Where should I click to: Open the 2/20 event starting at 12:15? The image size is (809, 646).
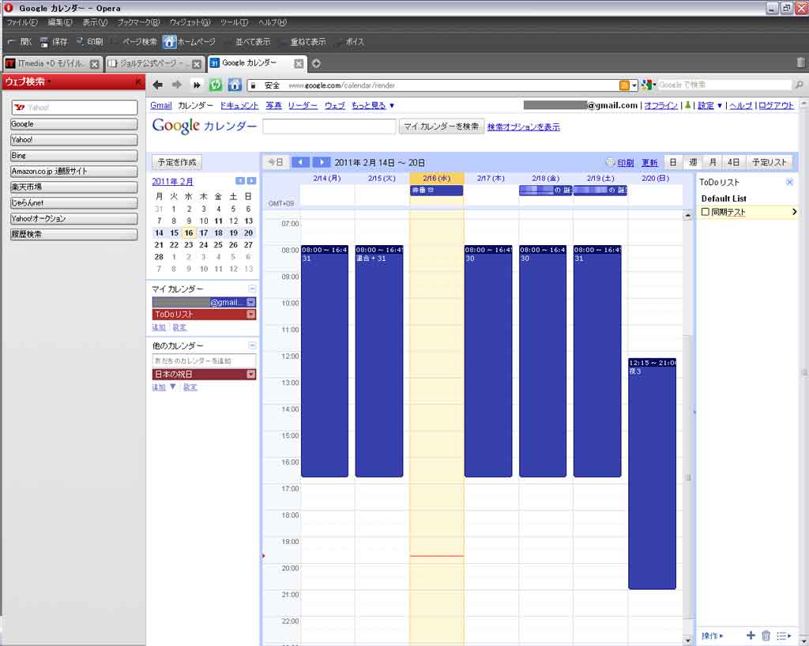[x=652, y=474]
